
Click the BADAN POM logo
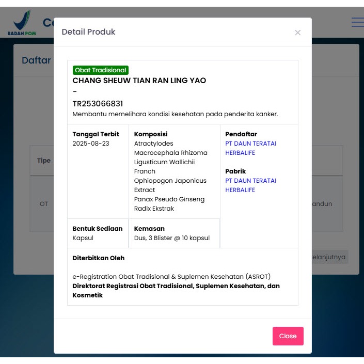(22, 24)
